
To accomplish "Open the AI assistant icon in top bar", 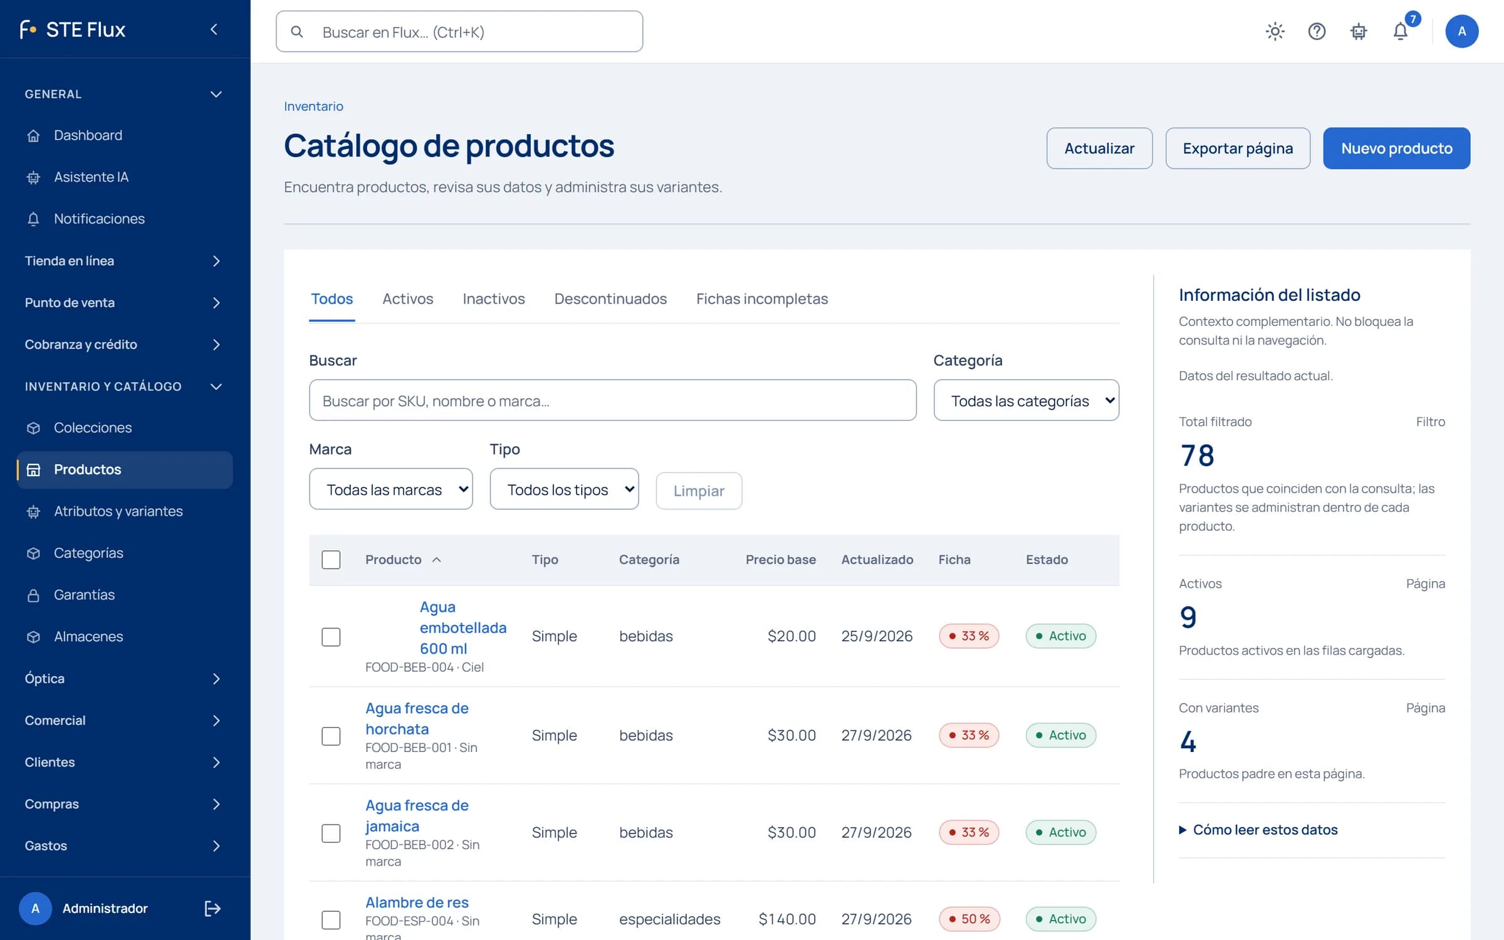I will point(1359,31).
